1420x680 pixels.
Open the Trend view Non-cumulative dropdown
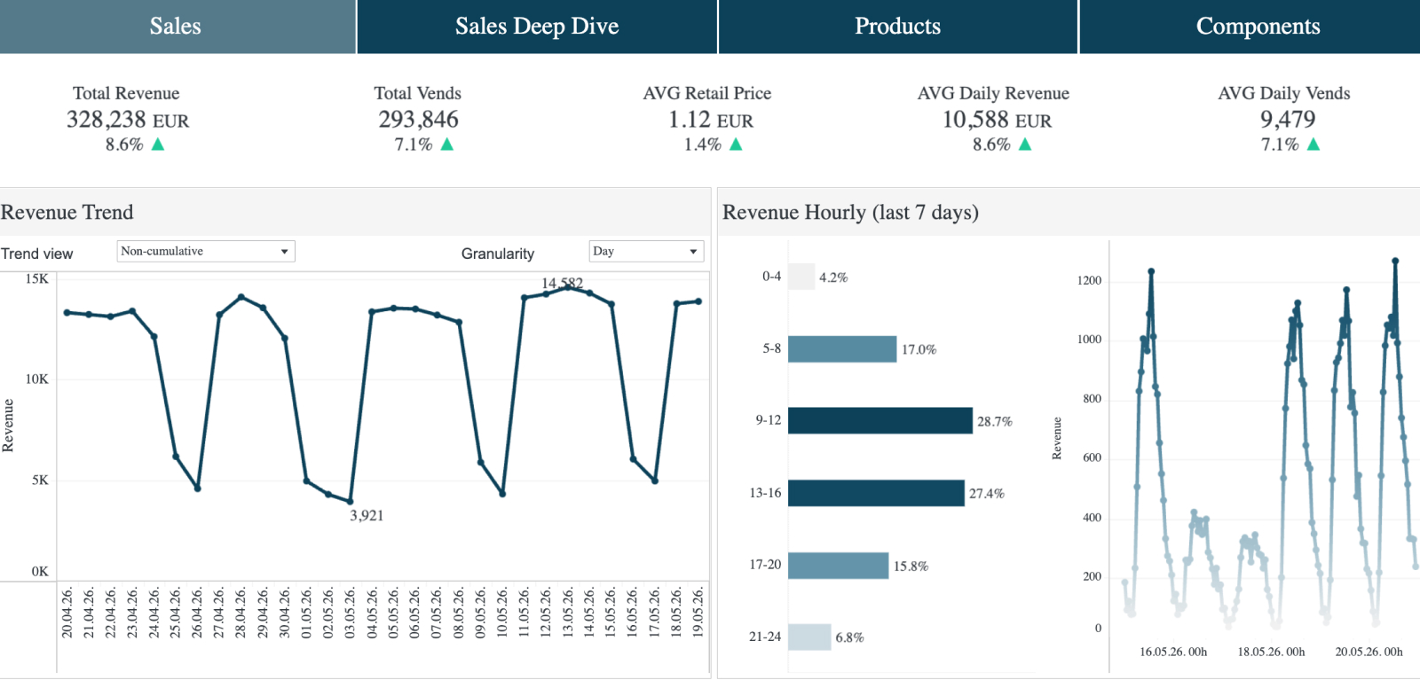206,252
